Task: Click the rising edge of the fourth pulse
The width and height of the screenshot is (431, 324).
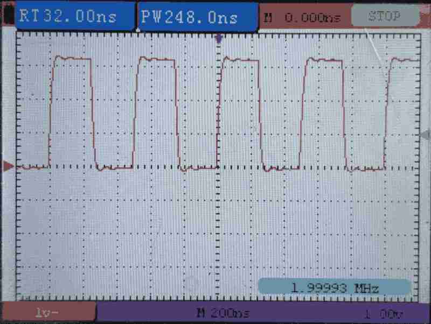Action: tap(302, 113)
